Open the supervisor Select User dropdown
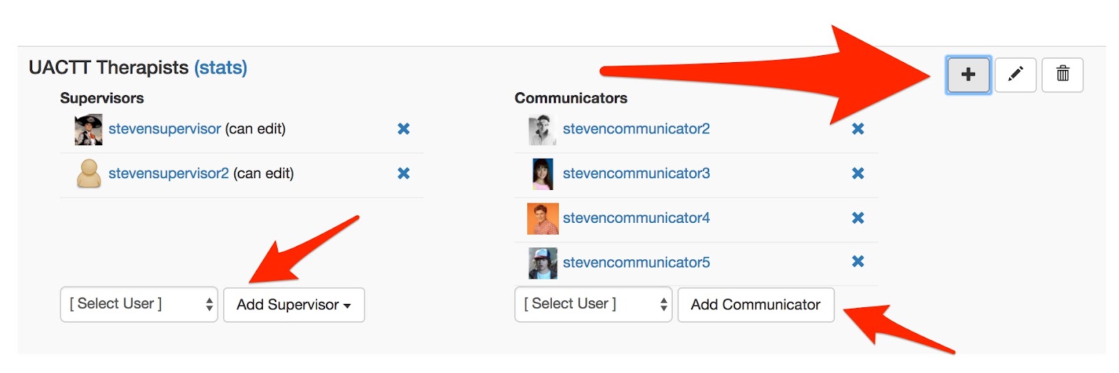This screenshot has width=1119, height=373. point(139,305)
